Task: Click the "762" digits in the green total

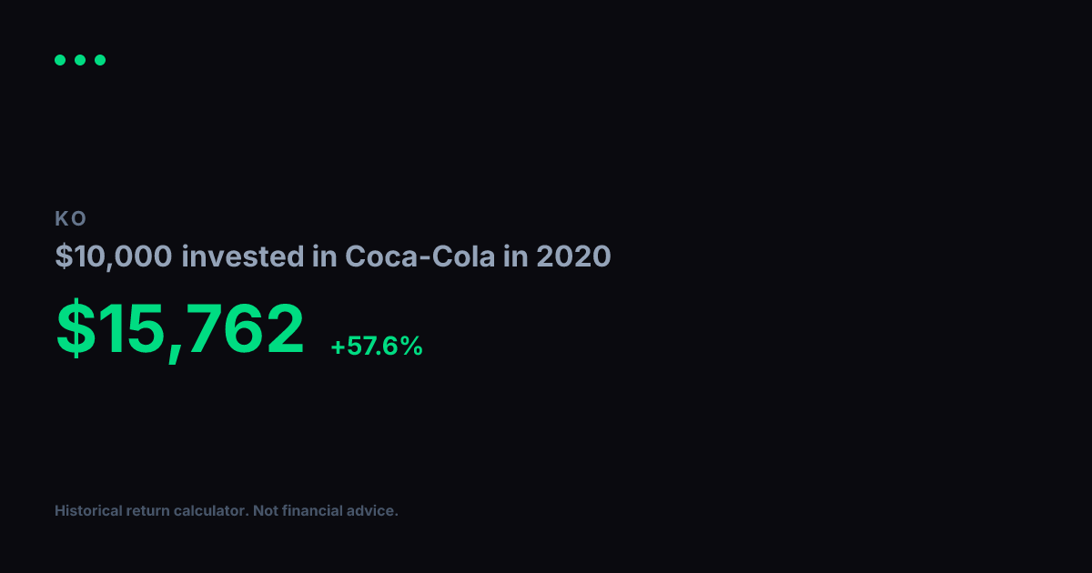Action: [x=243, y=328]
